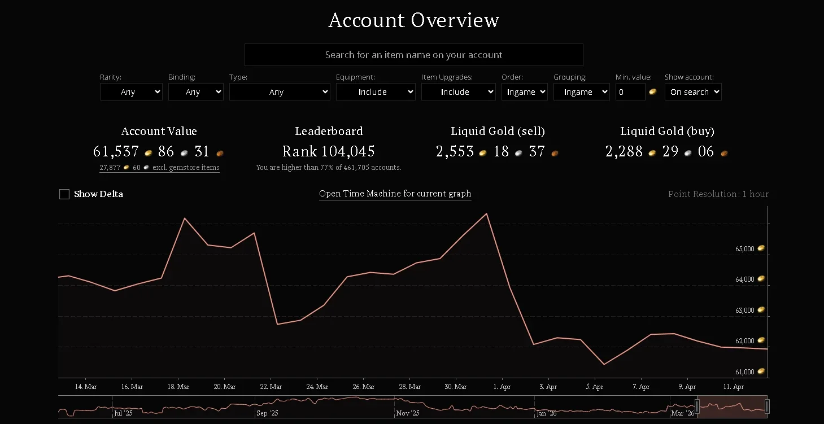Click silver coin icon in Liquid Gold (buy)
This screenshot has width=824, height=424.
(688, 152)
